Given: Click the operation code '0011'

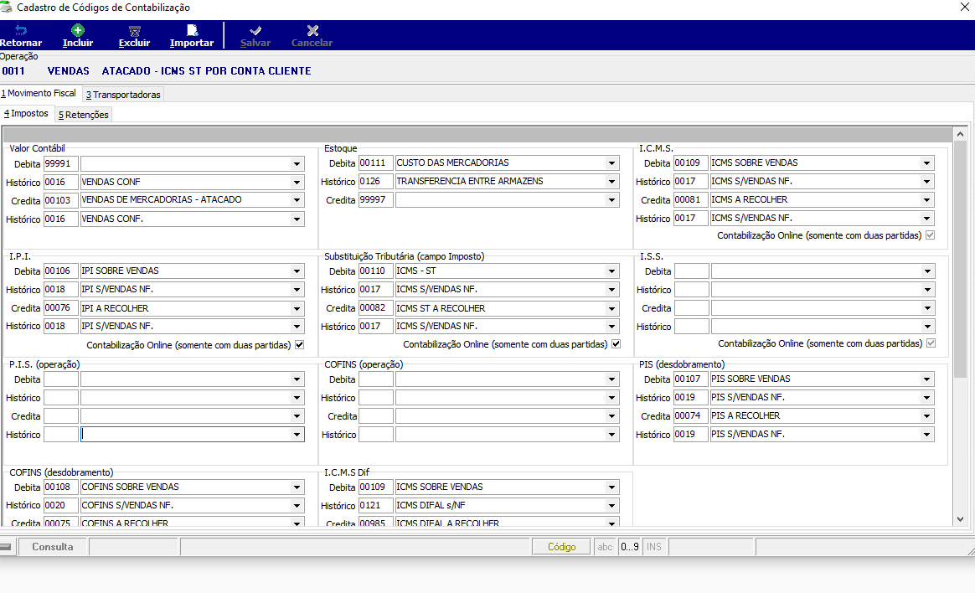Looking at the screenshot, I should coord(13,71).
